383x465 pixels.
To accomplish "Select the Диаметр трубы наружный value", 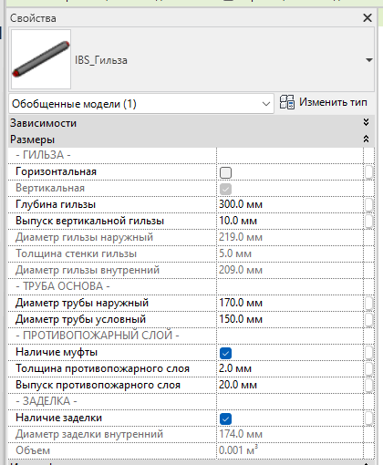I will [x=290, y=303].
